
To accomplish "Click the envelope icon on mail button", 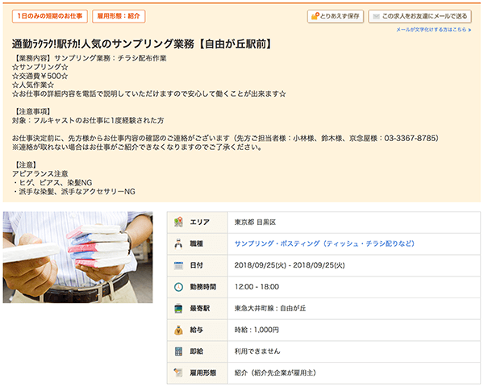I will click(x=376, y=16).
